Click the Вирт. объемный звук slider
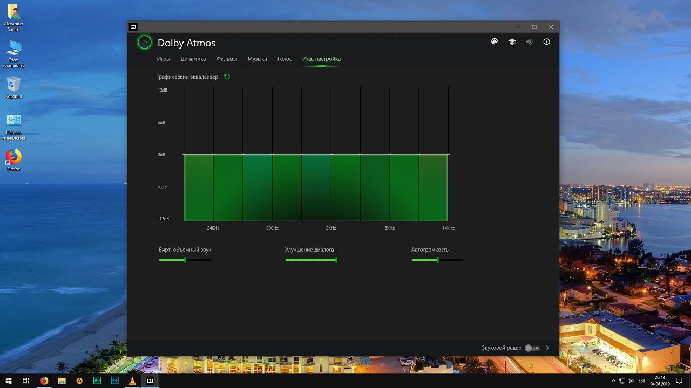The height and width of the screenshot is (388, 691). point(185,260)
